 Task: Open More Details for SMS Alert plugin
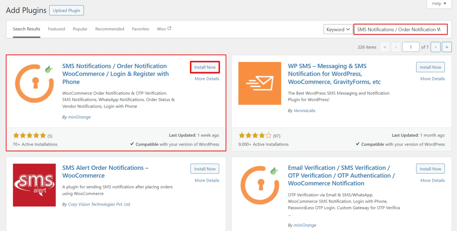point(207,180)
